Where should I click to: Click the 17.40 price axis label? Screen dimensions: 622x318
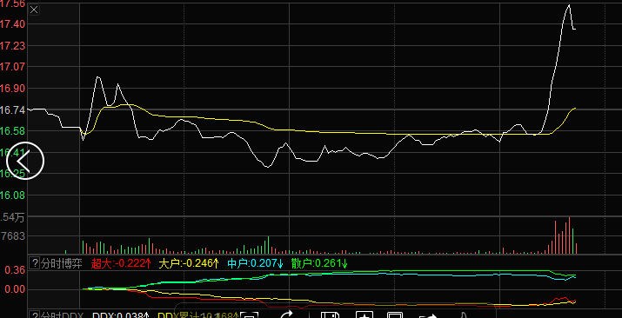12,24
